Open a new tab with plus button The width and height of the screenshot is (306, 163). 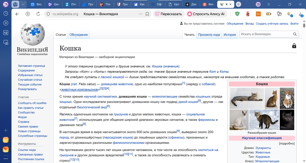[x=238, y=4]
